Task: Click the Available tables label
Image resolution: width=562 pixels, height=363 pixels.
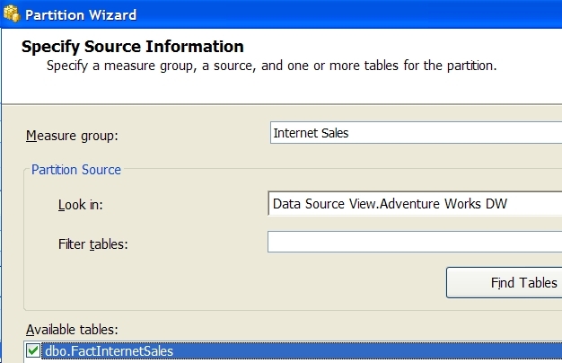Action: pyautogui.click(x=72, y=330)
